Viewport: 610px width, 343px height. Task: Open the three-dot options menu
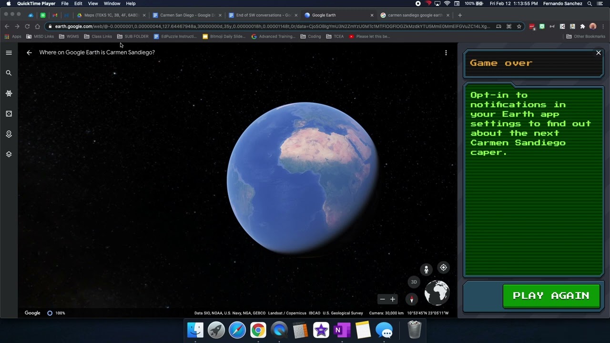446,53
